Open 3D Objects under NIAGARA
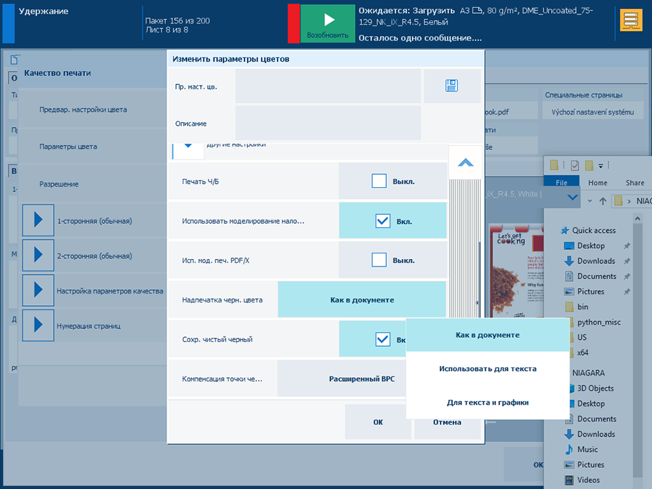652x489 pixels. click(x=595, y=388)
